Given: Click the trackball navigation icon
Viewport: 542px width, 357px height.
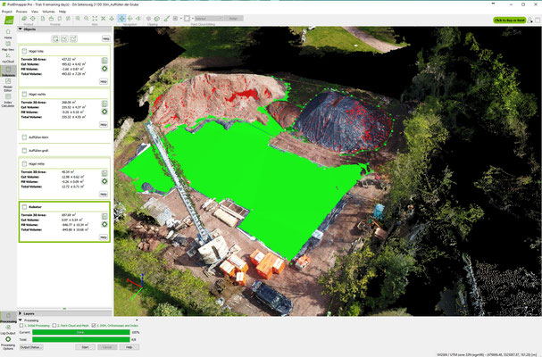Looking at the screenshot, I should [130, 19].
